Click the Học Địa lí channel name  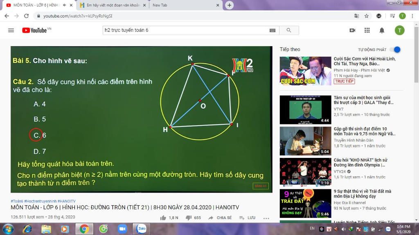click(349, 202)
